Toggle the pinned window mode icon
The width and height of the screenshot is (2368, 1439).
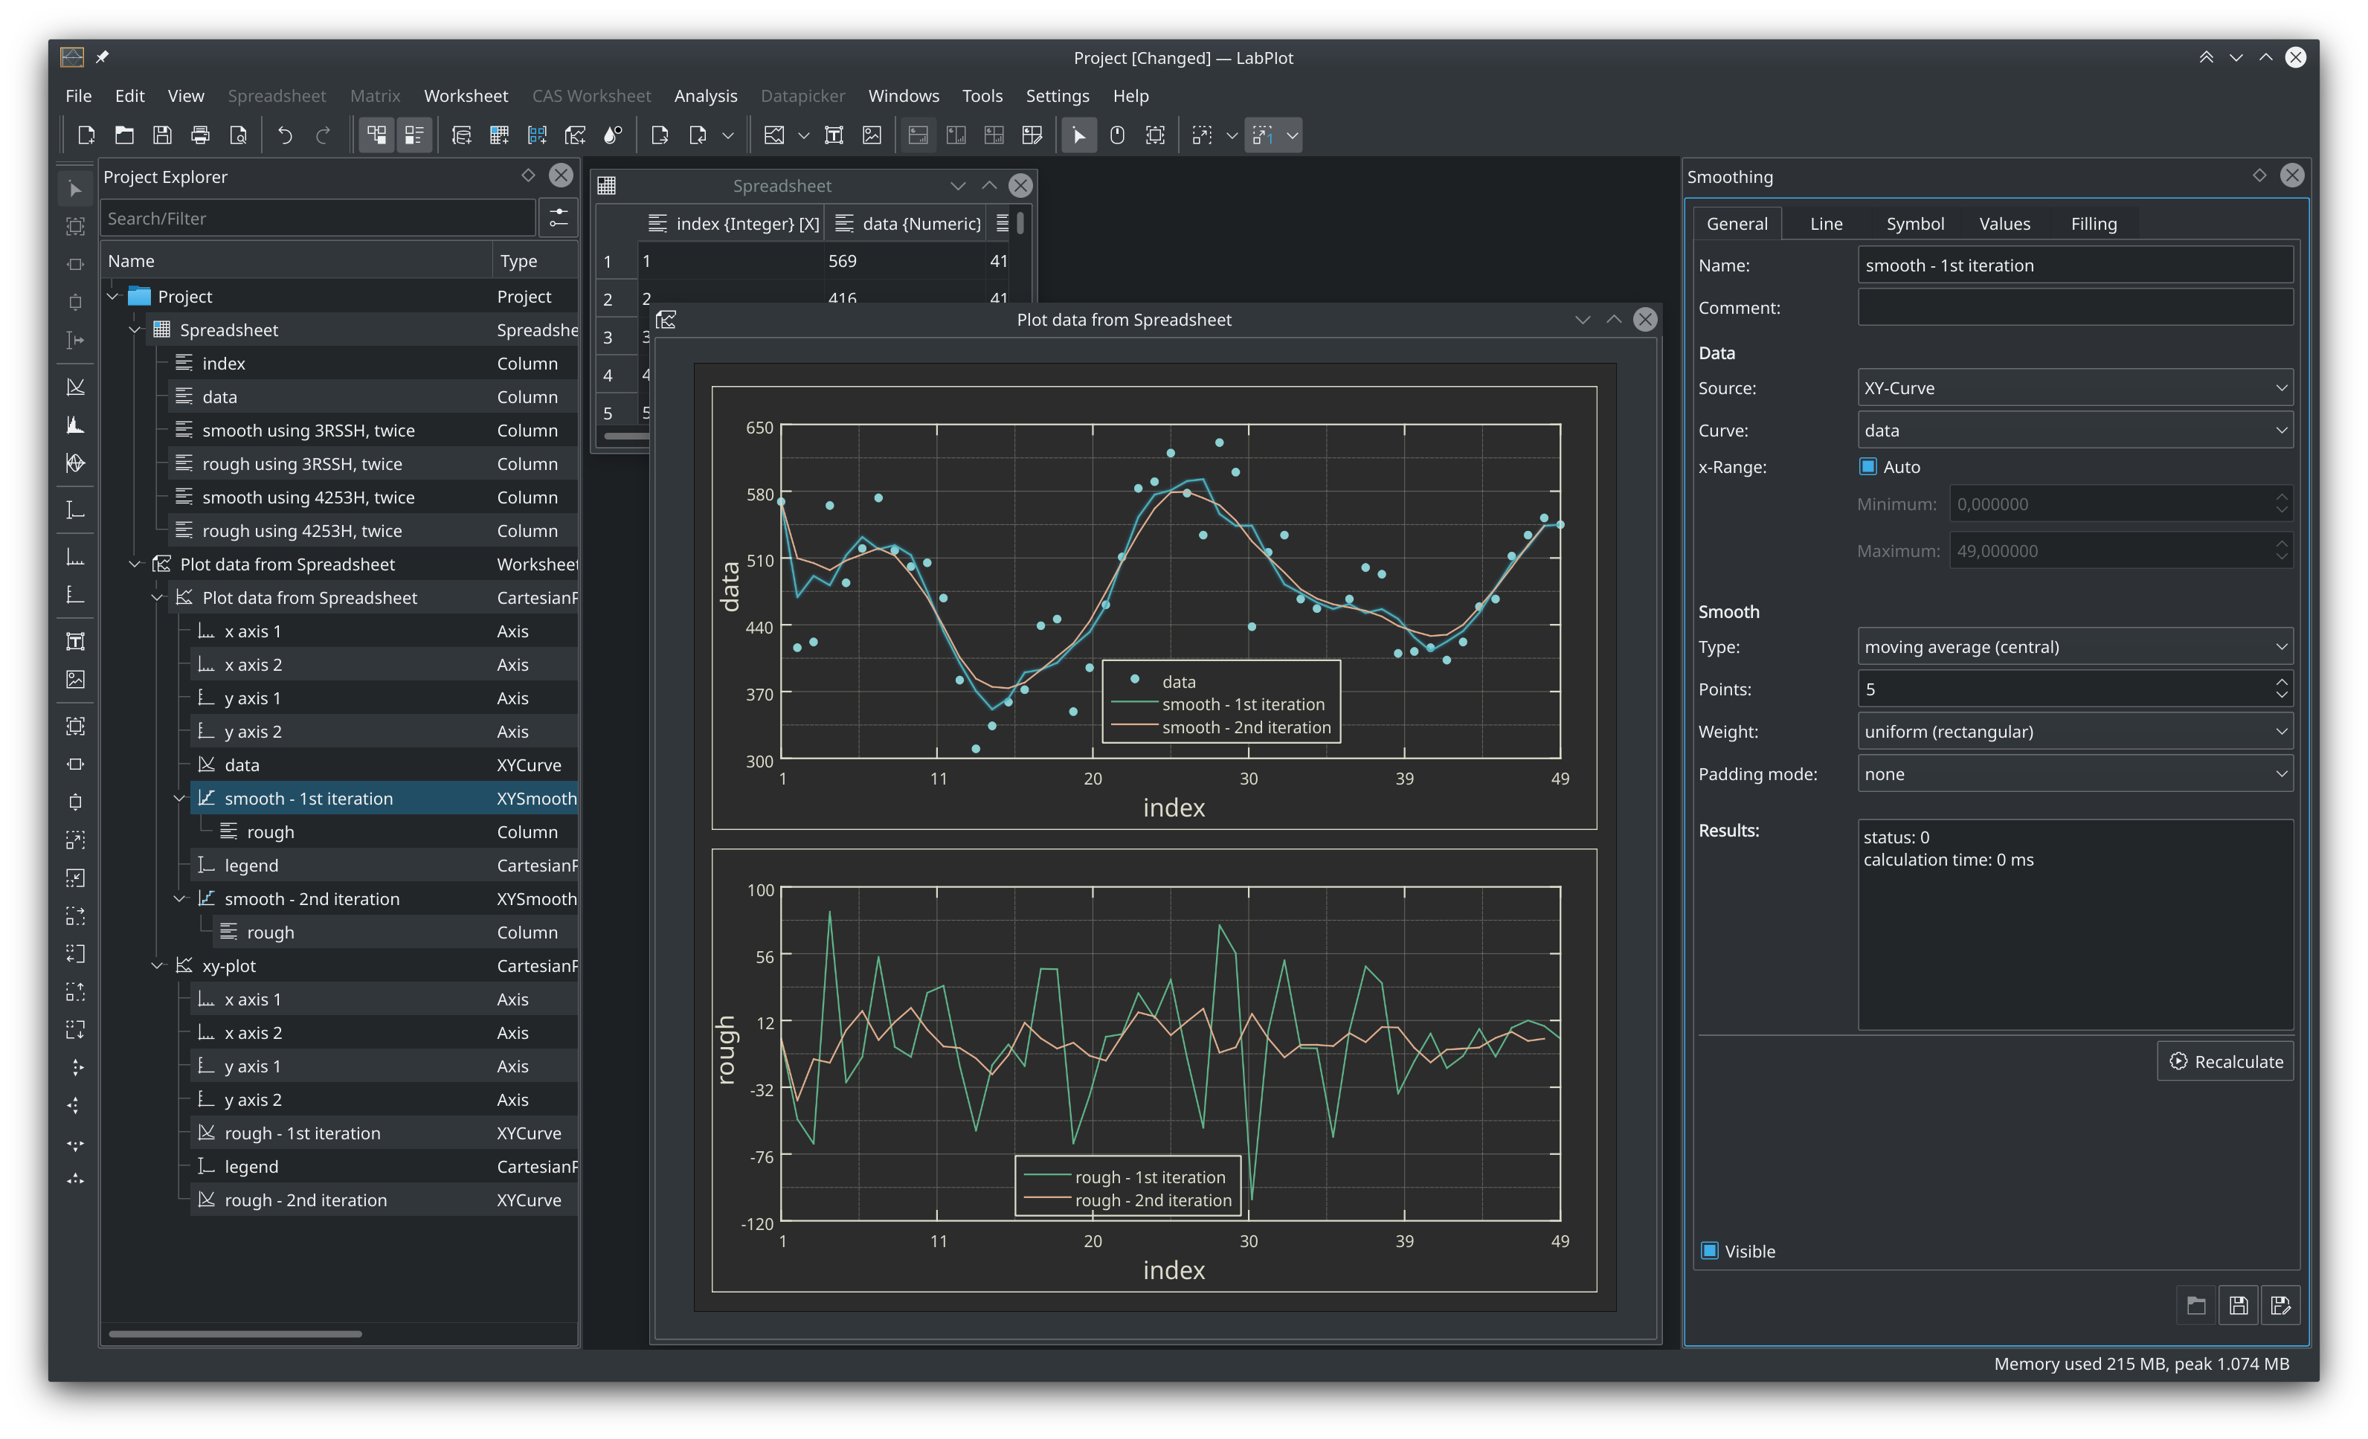pos(102,57)
